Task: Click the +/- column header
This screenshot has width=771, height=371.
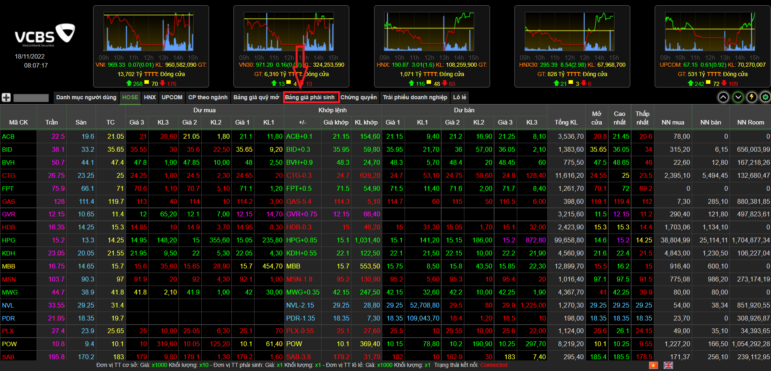Action: click(x=303, y=122)
